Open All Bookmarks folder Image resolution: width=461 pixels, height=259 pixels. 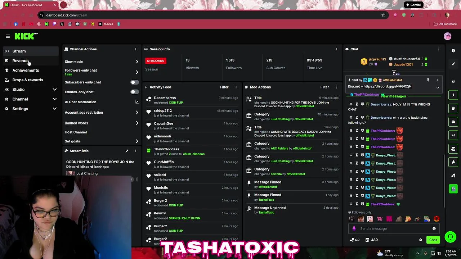coord(446,24)
